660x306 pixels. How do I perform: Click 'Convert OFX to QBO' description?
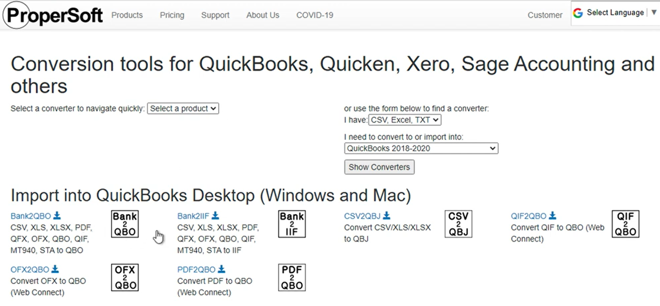pos(48,287)
